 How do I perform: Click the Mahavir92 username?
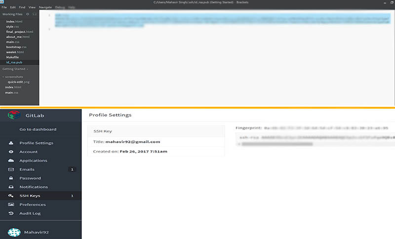pyautogui.click(x=37, y=232)
